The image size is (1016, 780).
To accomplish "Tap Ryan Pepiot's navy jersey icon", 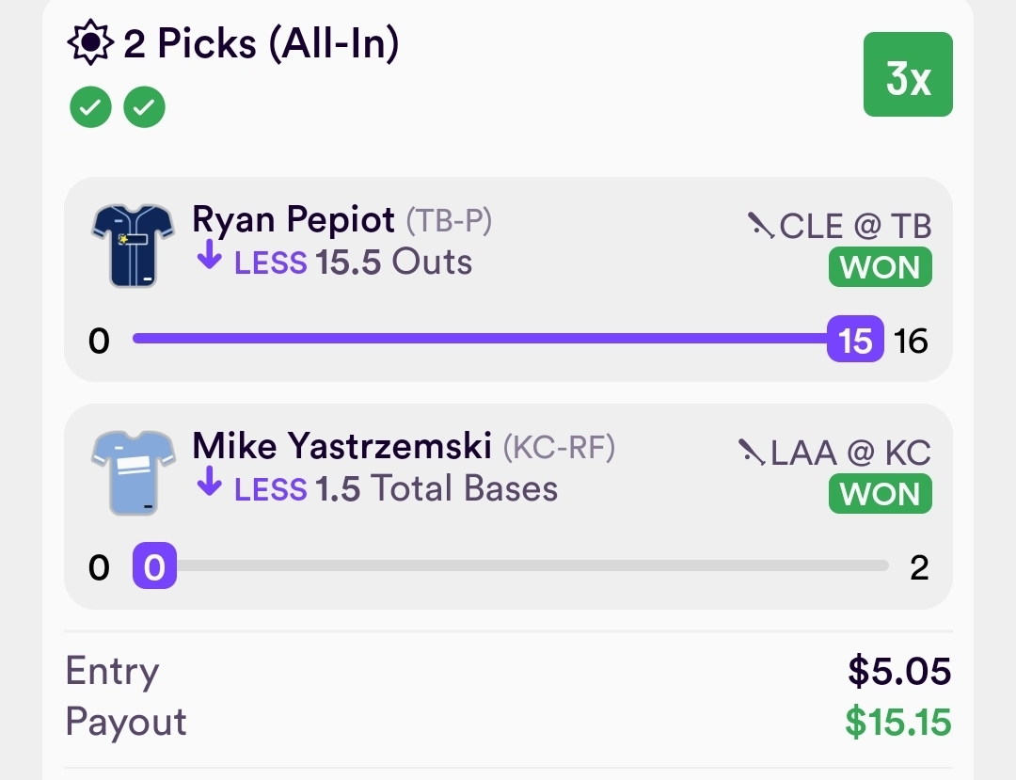I will click(x=132, y=246).
